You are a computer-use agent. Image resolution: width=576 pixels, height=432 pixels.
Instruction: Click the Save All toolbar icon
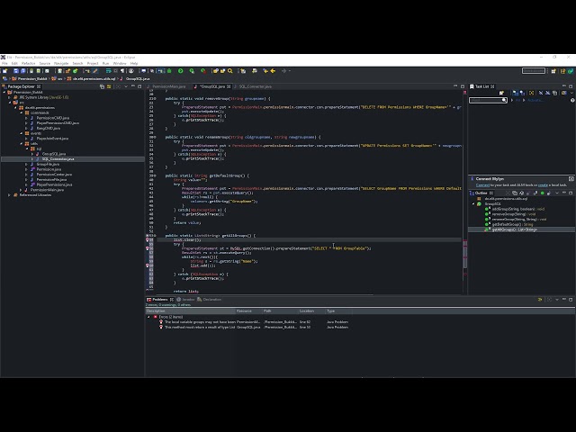click(x=22, y=71)
